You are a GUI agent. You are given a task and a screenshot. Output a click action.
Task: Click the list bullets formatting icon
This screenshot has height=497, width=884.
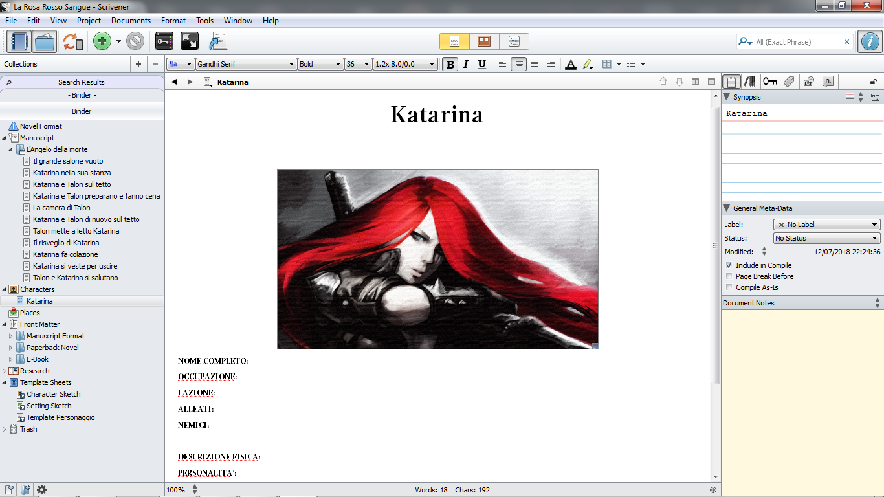pos(632,64)
